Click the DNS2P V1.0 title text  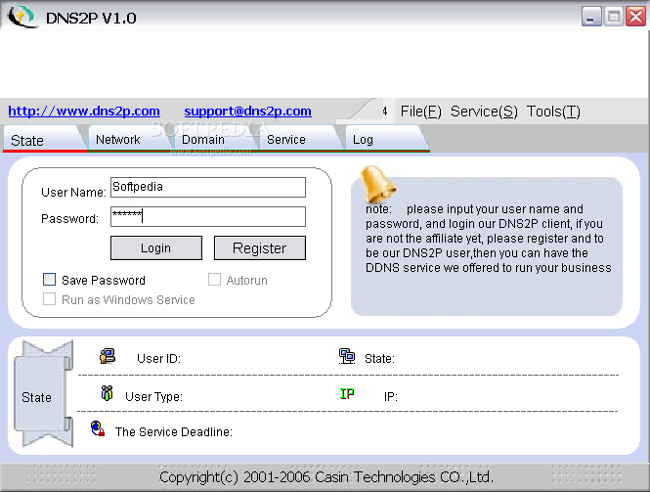(x=91, y=18)
